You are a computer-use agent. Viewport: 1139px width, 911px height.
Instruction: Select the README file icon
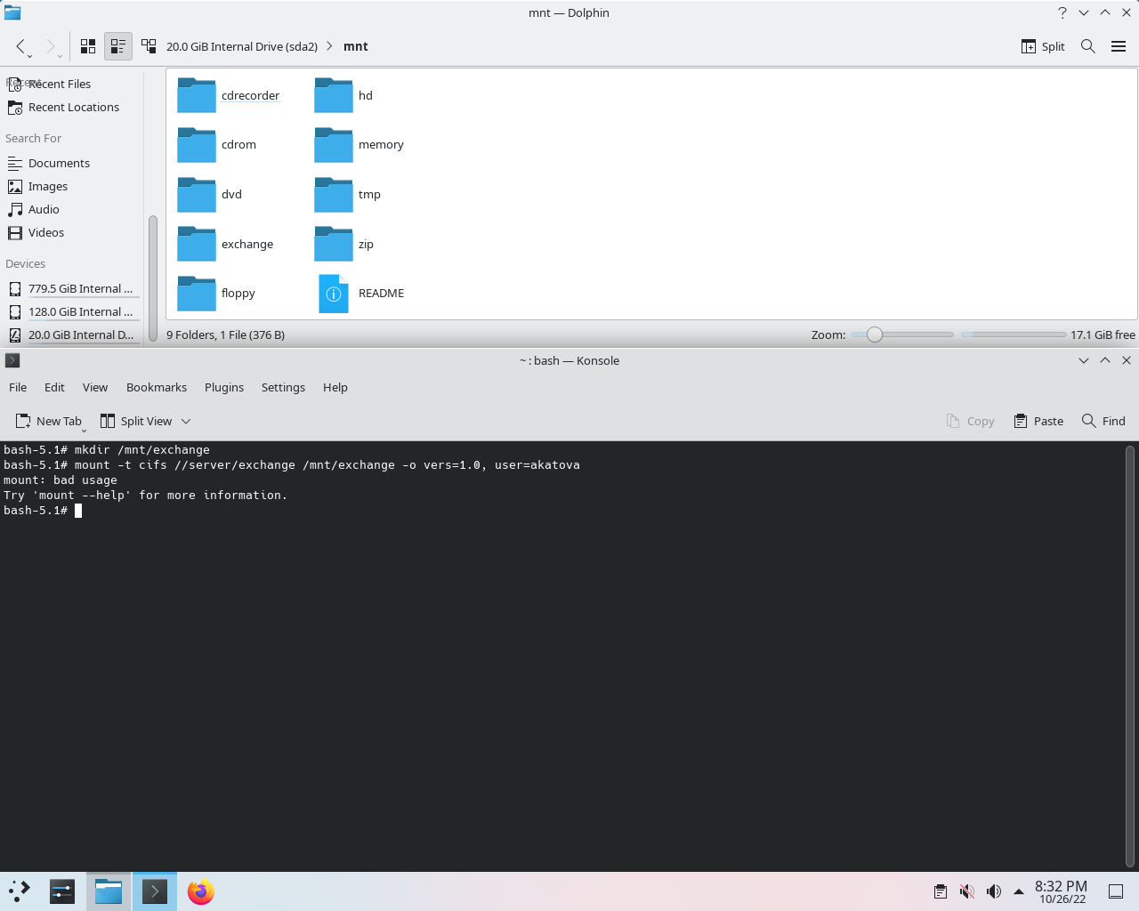[334, 293]
